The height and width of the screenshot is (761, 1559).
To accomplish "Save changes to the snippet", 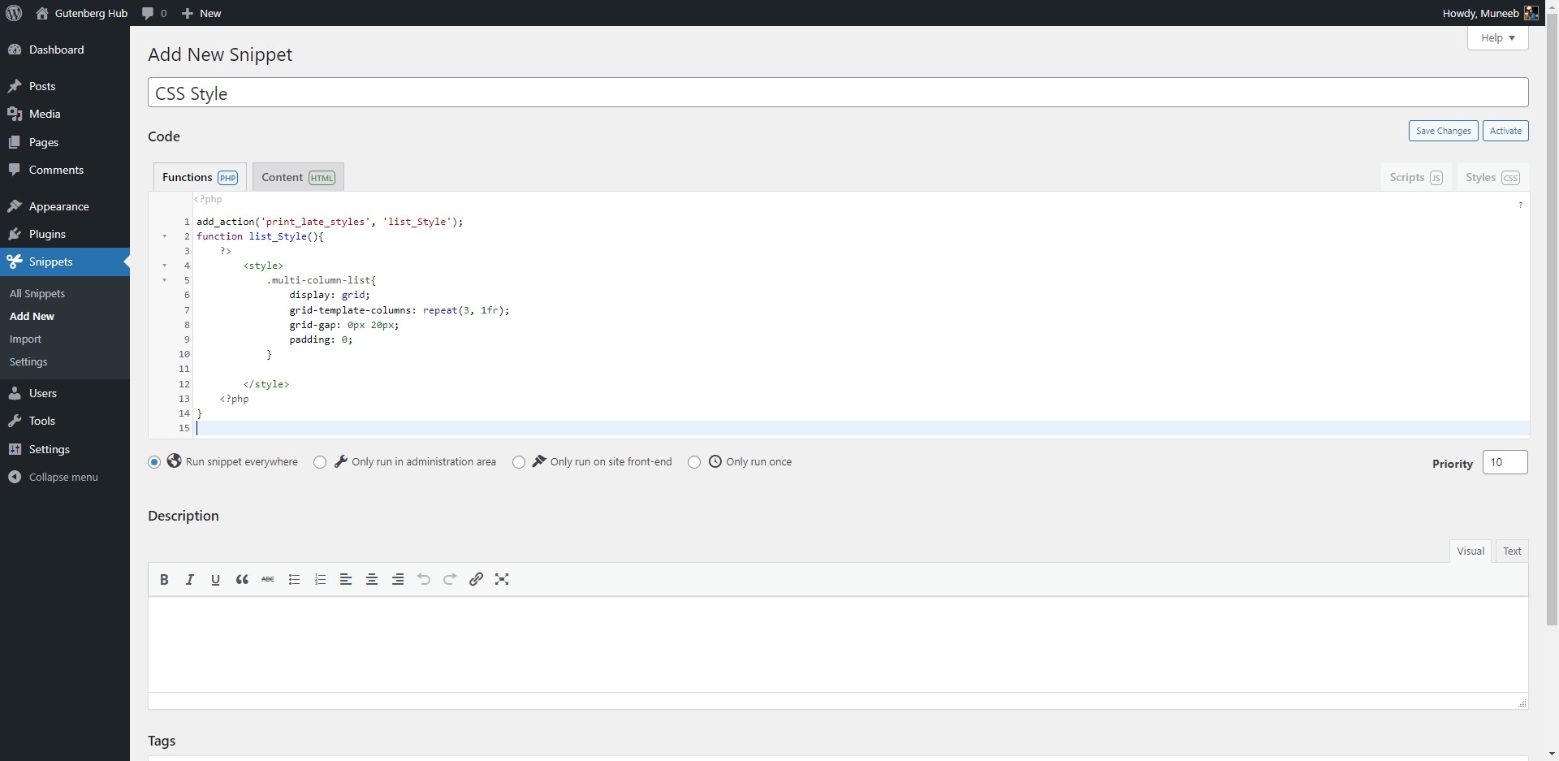I will [x=1443, y=130].
